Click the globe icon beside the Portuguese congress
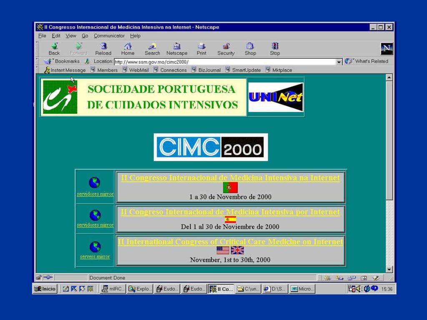 [95, 182]
